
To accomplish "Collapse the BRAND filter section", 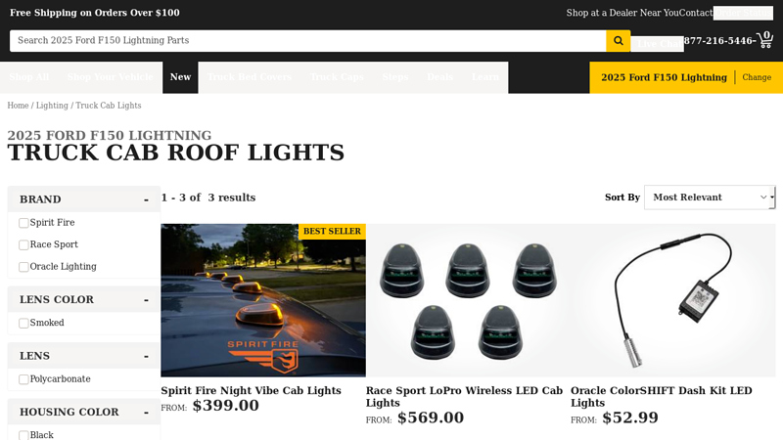I will click(x=84, y=199).
